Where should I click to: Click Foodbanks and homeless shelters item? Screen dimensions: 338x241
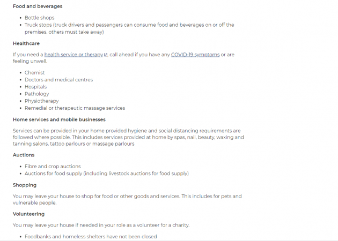point(91,237)
